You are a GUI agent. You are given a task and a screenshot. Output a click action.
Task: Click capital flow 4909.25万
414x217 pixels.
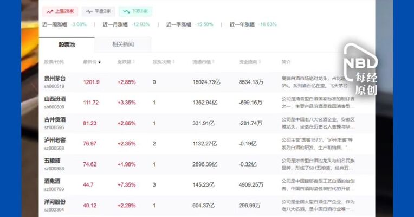[251, 185]
